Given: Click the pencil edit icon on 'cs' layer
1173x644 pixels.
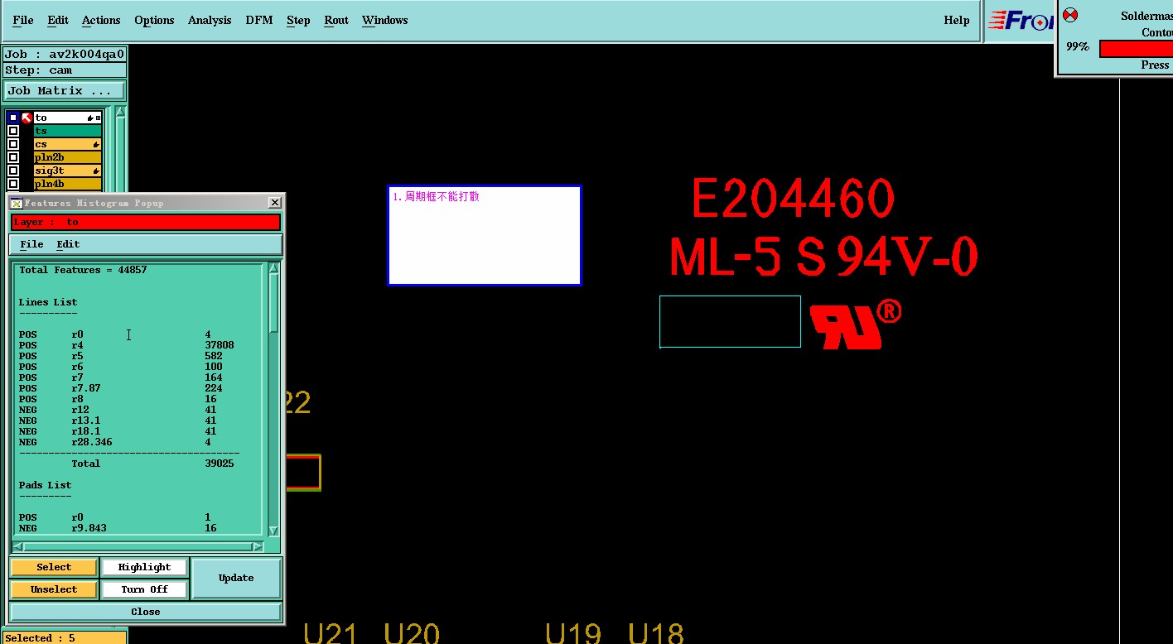Looking at the screenshot, I should 96,145.
